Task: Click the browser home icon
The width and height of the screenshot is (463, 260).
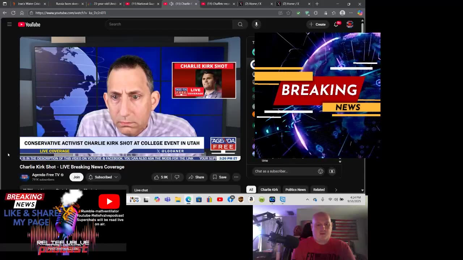Action: [x=22, y=13]
